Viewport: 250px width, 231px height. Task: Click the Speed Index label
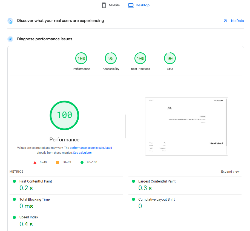click(x=29, y=217)
